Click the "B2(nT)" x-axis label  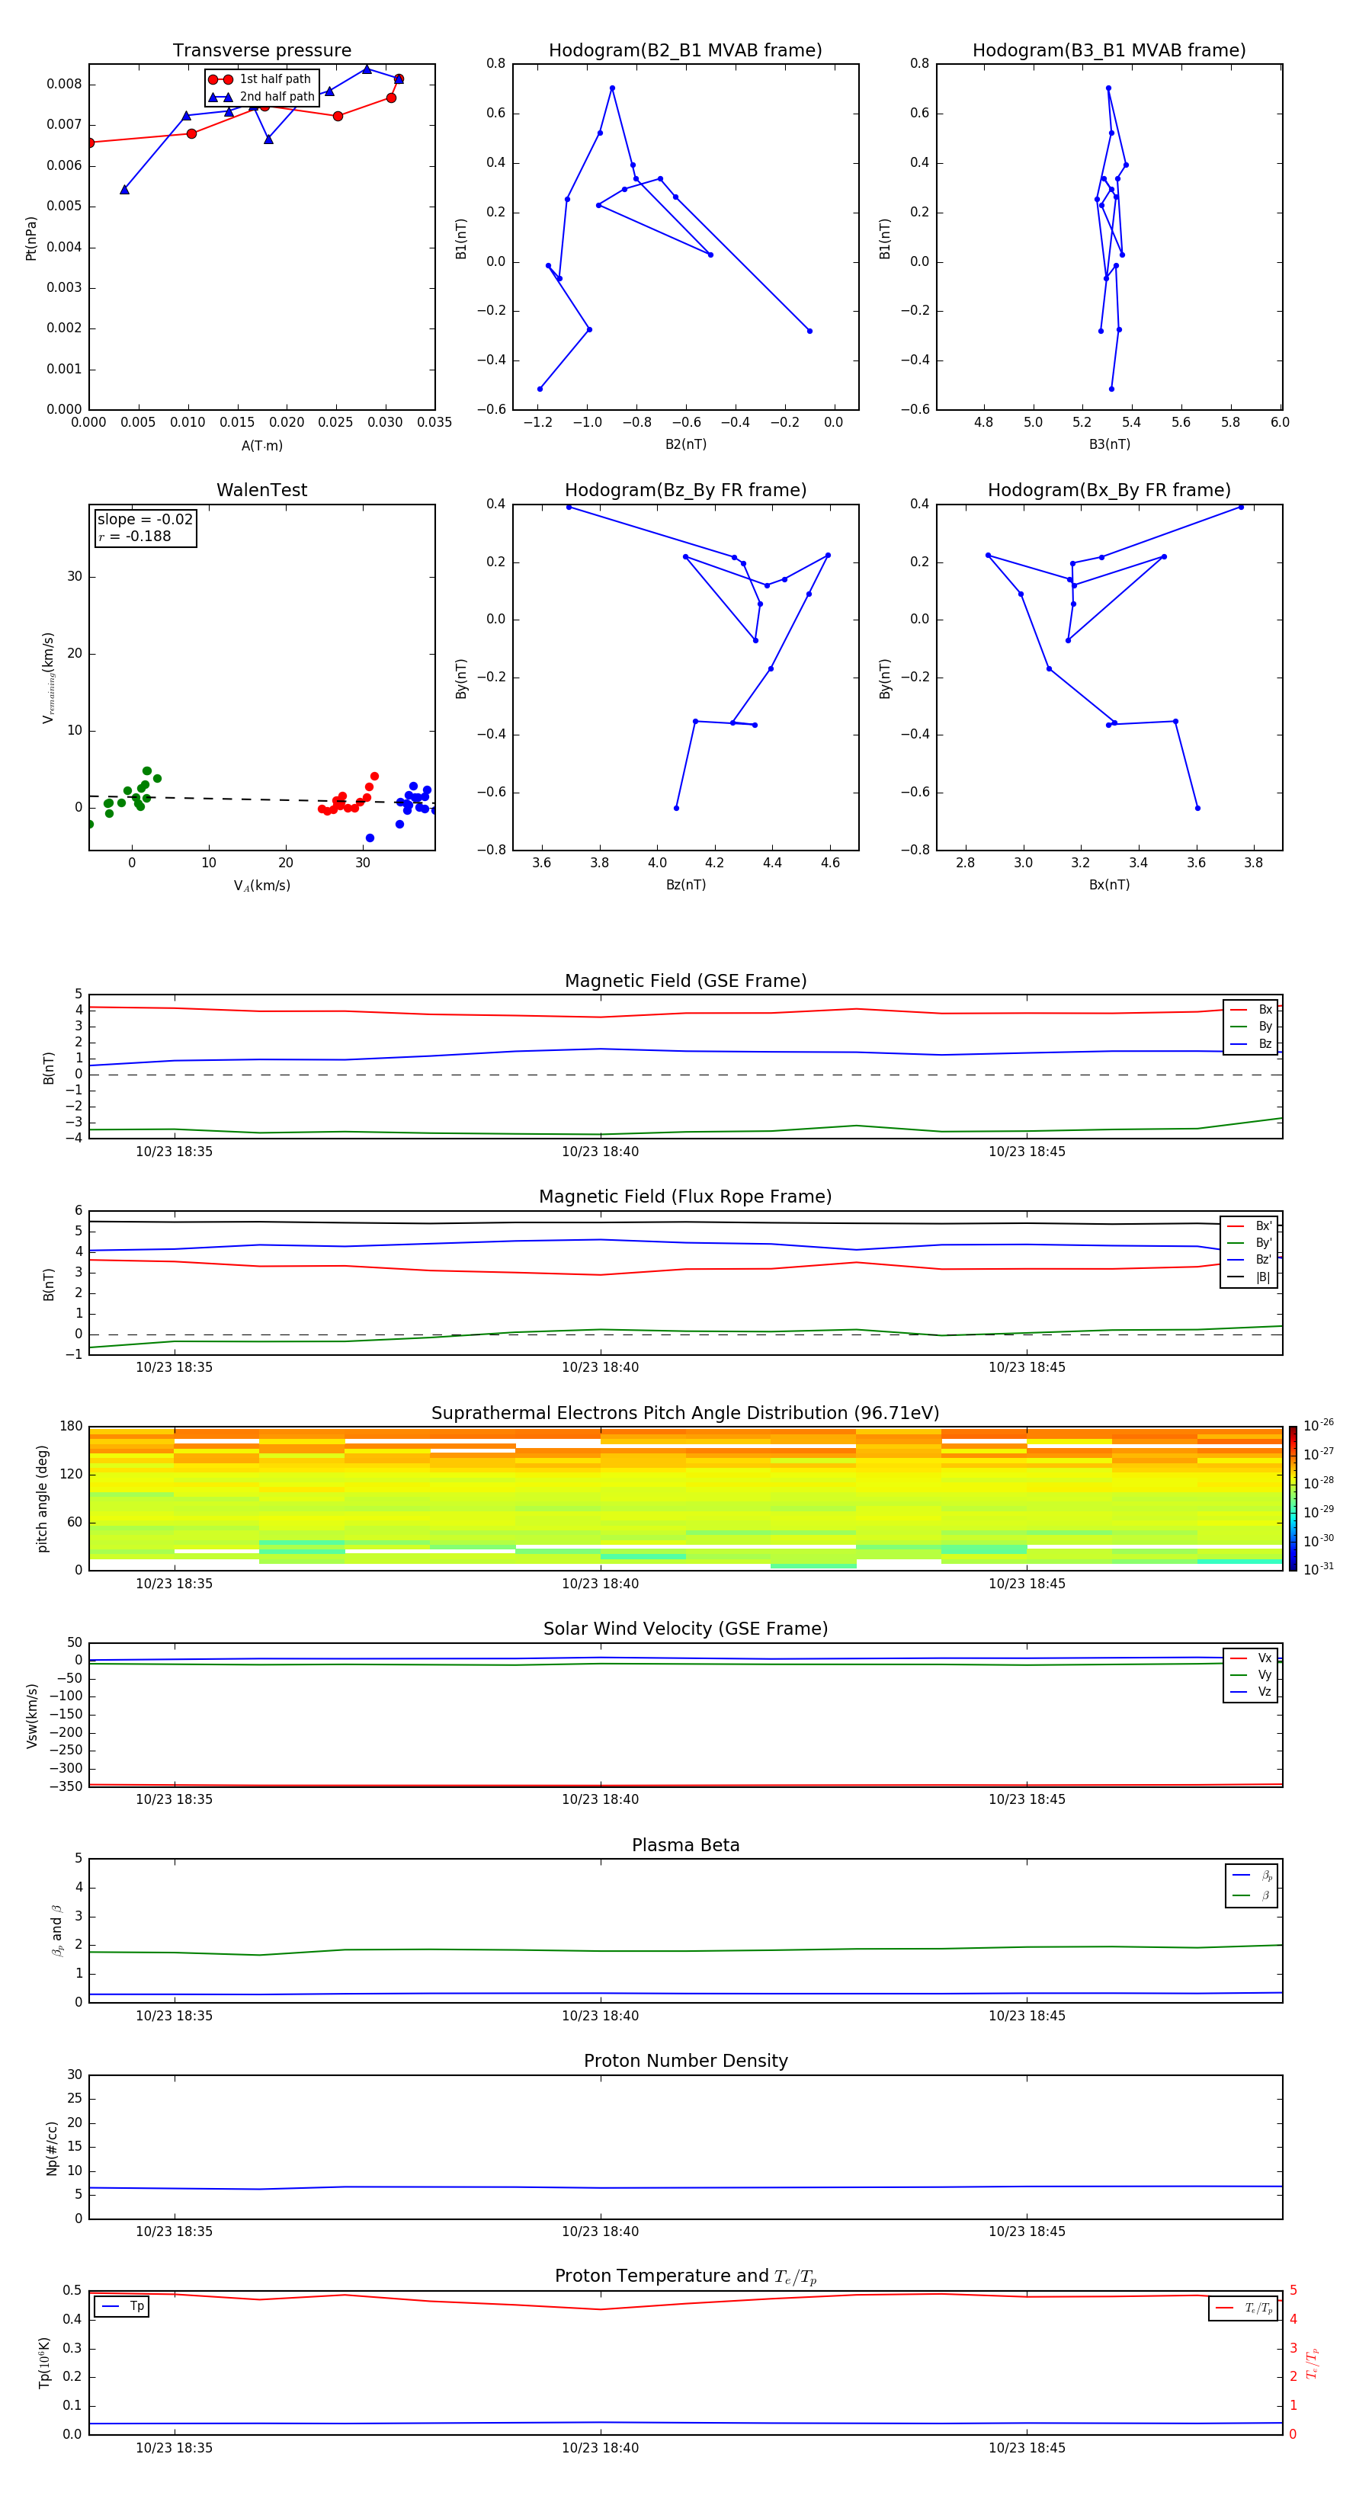click(685, 444)
